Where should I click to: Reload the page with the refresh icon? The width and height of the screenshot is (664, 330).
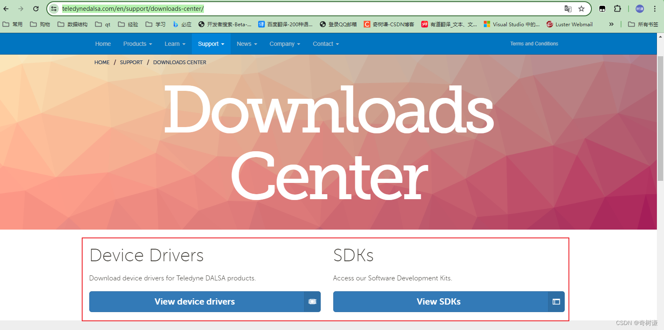pyautogui.click(x=36, y=8)
